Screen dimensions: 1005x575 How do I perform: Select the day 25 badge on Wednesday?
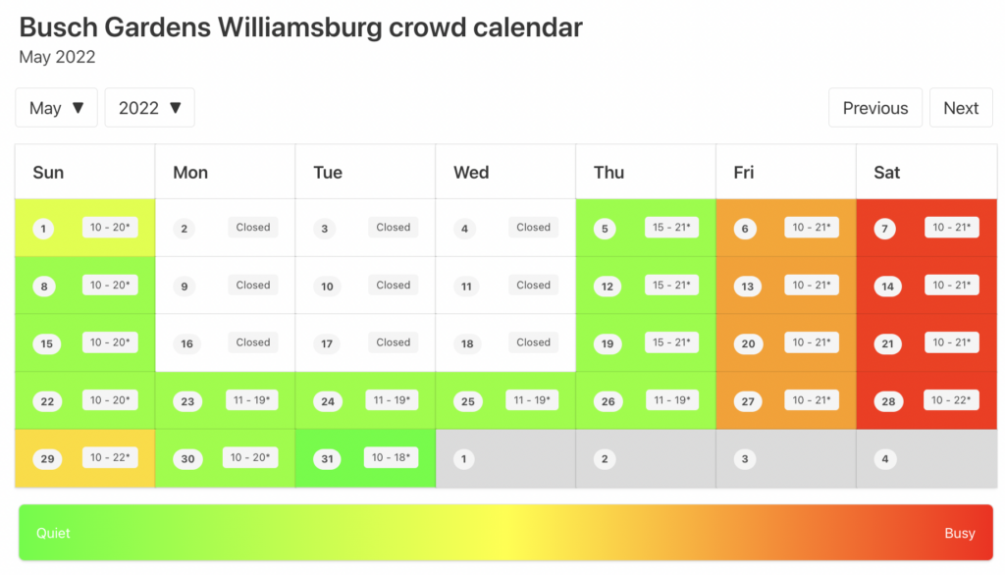468,401
